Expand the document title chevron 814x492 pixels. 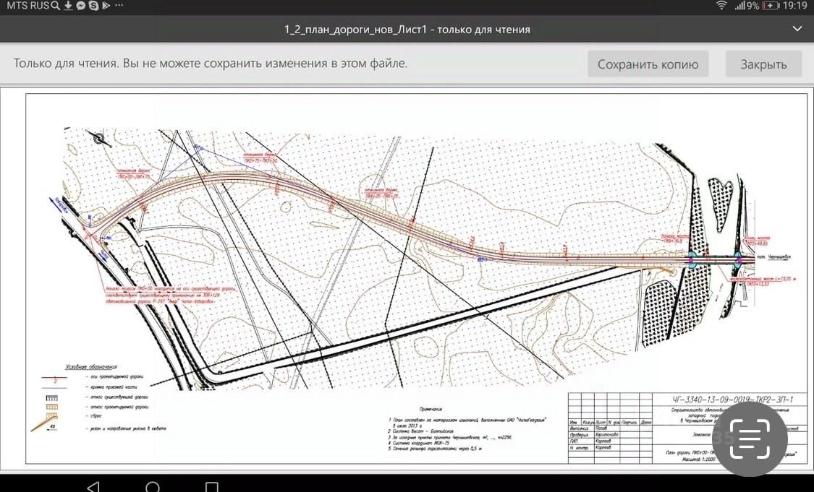797,29
